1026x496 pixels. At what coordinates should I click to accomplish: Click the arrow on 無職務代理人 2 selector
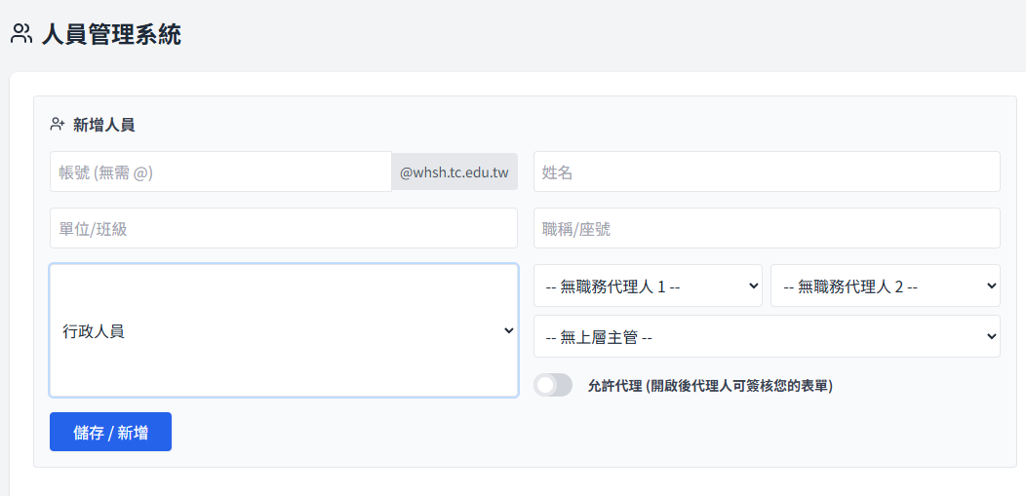click(991, 286)
